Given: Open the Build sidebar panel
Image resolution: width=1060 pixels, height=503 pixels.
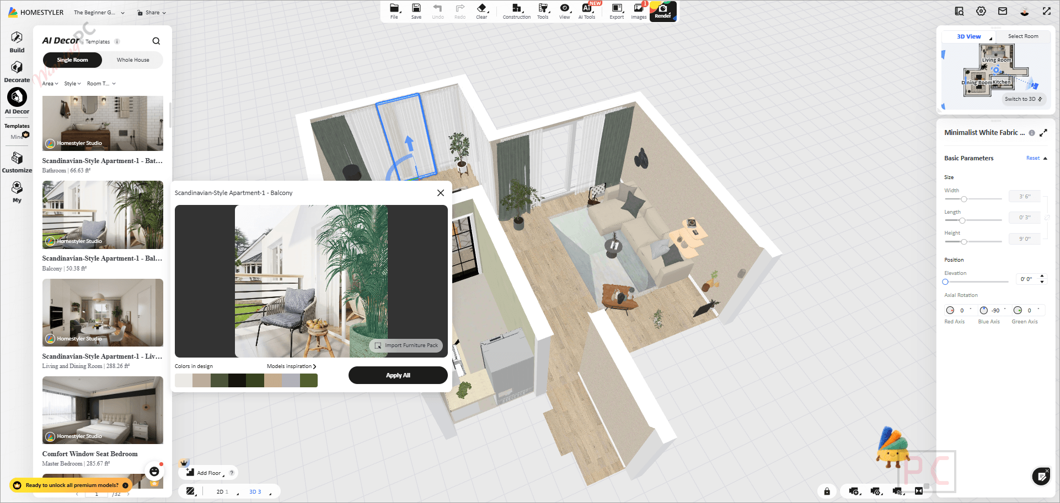Looking at the screenshot, I should click(17, 42).
